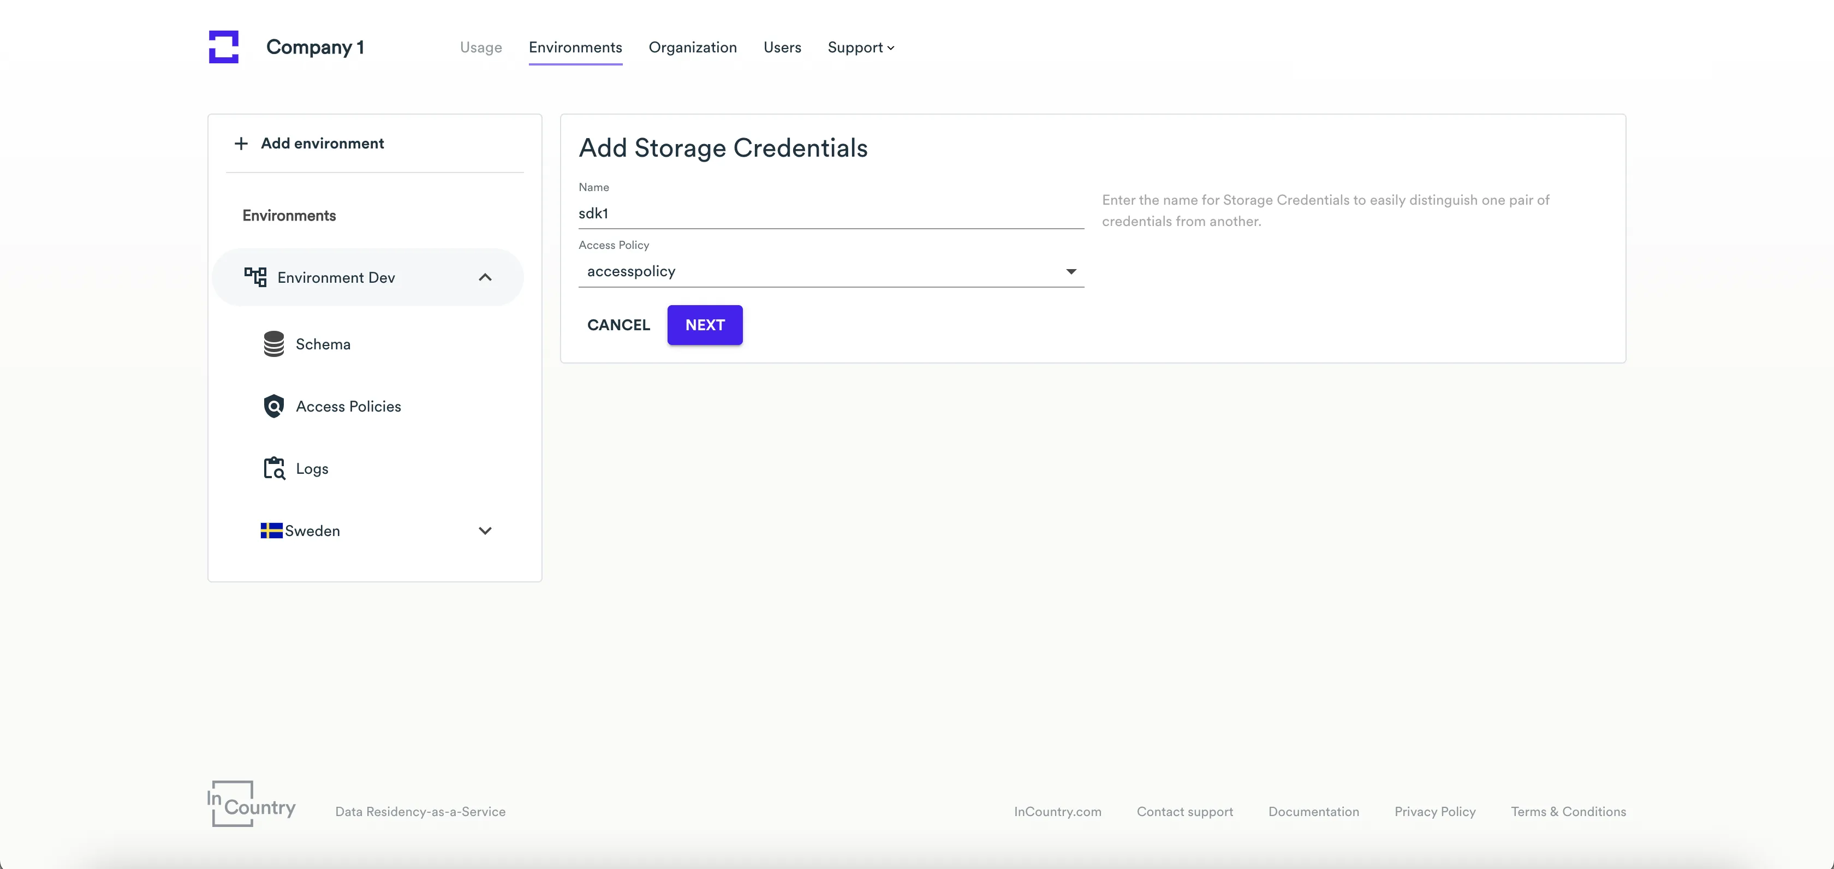Click the plus icon beside Add environment
This screenshot has width=1834, height=869.
click(240, 143)
